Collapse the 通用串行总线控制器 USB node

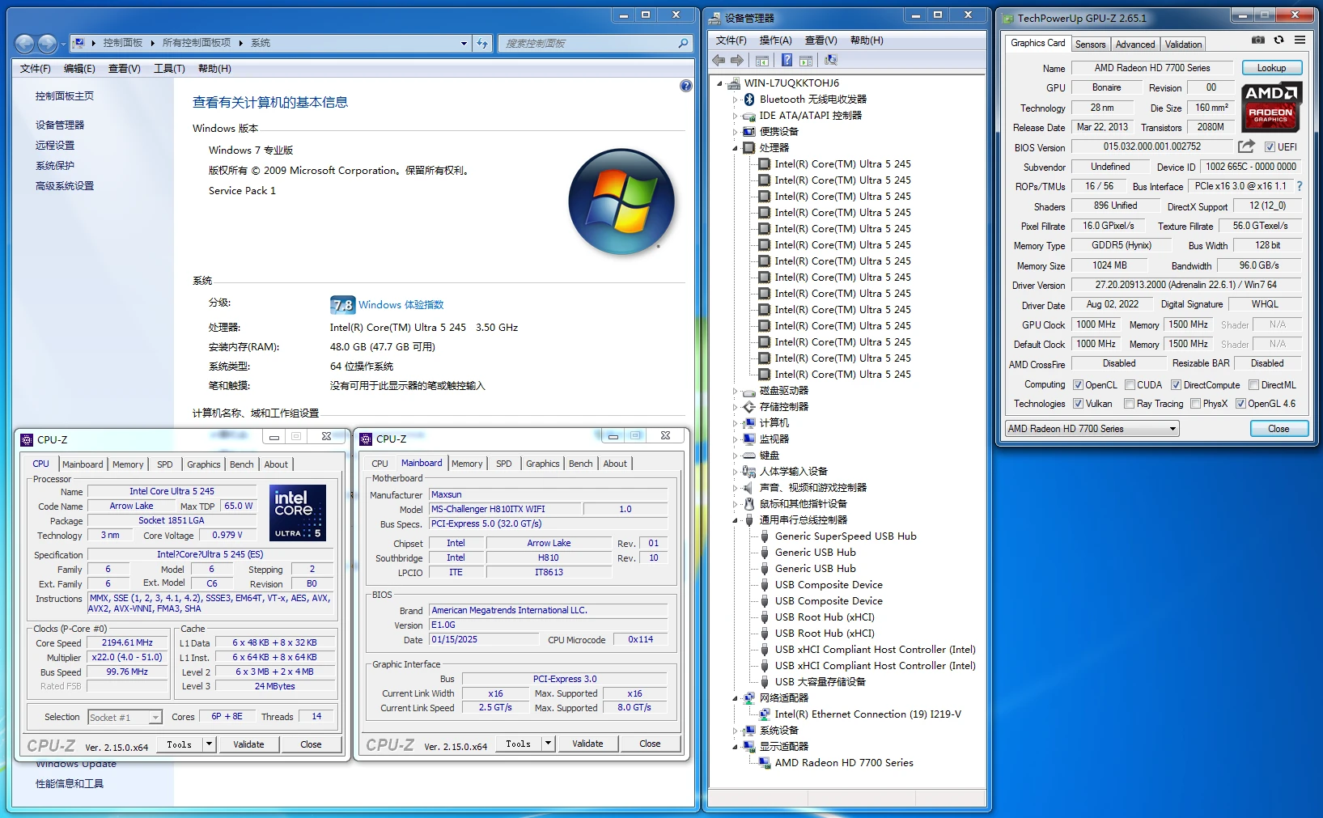pos(735,520)
